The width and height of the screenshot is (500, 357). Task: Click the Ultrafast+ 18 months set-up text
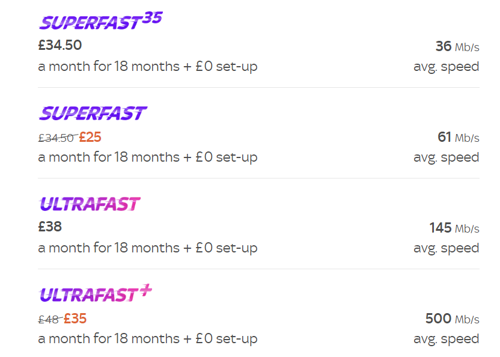(148, 339)
